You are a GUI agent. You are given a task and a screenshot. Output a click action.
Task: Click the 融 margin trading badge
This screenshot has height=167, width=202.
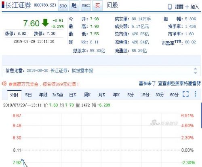[x=74, y=6]
